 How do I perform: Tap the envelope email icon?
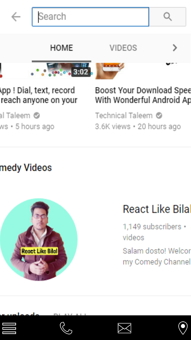click(x=124, y=328)
